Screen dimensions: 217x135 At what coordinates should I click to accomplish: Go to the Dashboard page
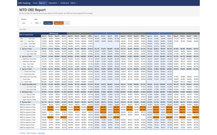coord(65,3)
